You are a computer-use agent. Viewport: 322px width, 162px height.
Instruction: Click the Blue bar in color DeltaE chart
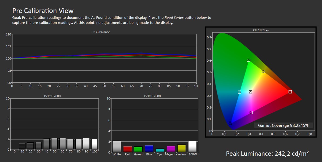[149, 148]
